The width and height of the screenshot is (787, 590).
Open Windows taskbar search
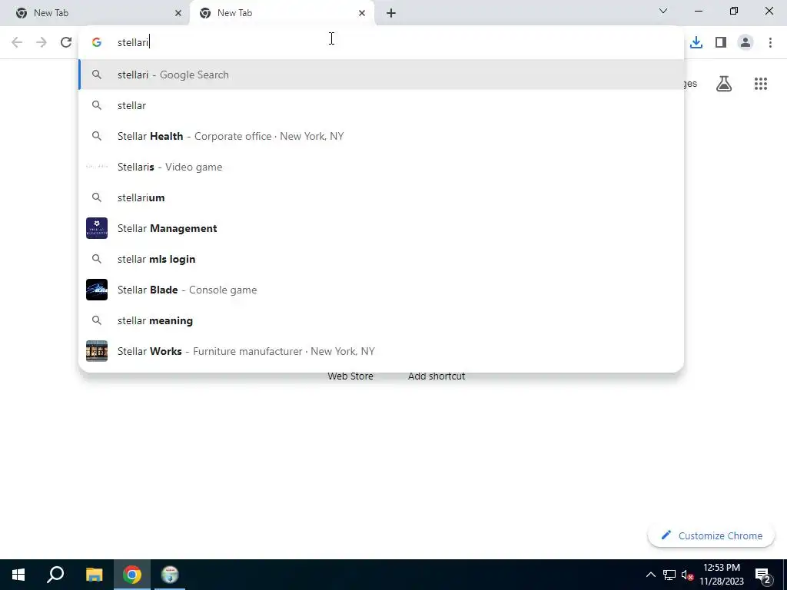point(55,575)
